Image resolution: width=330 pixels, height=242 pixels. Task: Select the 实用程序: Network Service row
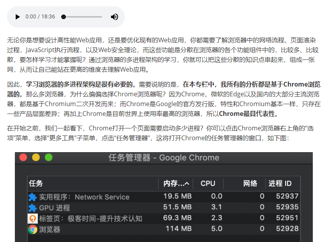pos(164,197)
